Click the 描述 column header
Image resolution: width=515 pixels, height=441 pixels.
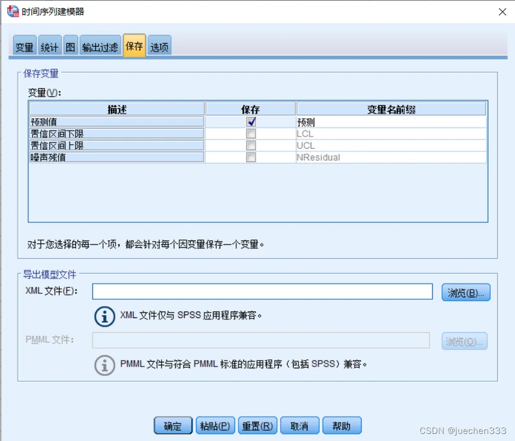[x=117, y=109]
